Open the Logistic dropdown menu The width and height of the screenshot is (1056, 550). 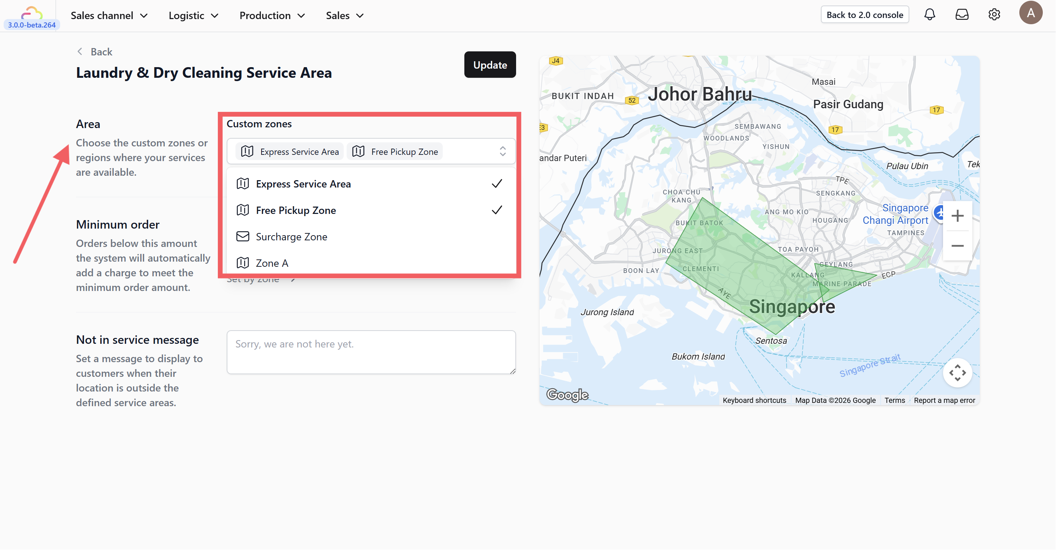[193, 15]
